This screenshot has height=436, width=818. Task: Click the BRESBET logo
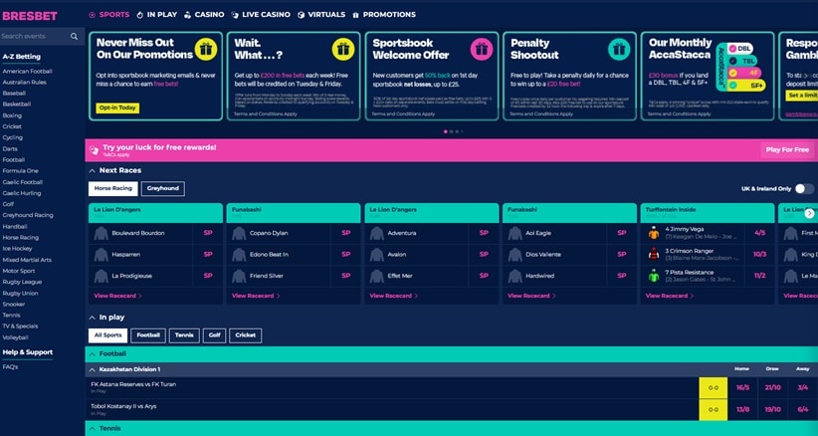[30, 16]
